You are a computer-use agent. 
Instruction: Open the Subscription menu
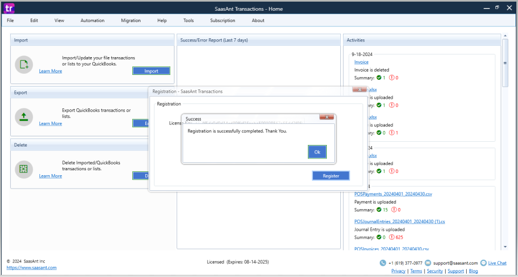coord(223,20)
